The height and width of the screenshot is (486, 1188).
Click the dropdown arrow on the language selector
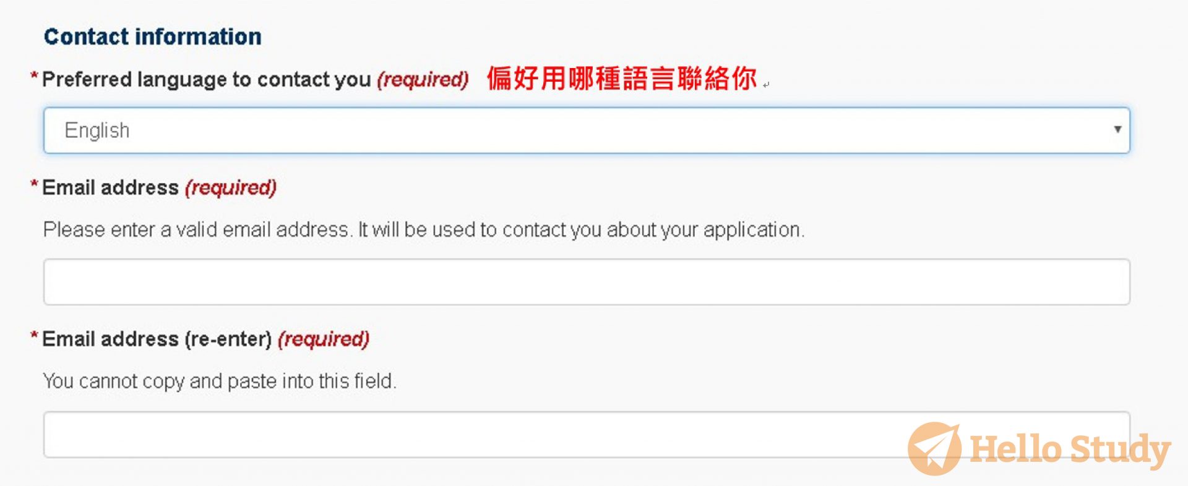(x=1117, y=130)
